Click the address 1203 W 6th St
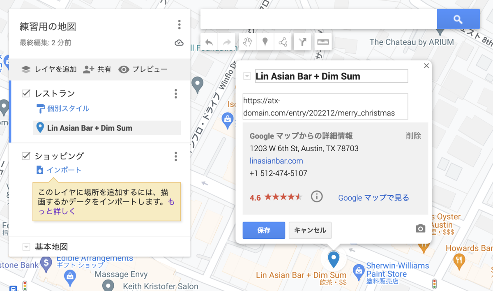Viewport: 493px width, 291px height. [x=304, y=148]
